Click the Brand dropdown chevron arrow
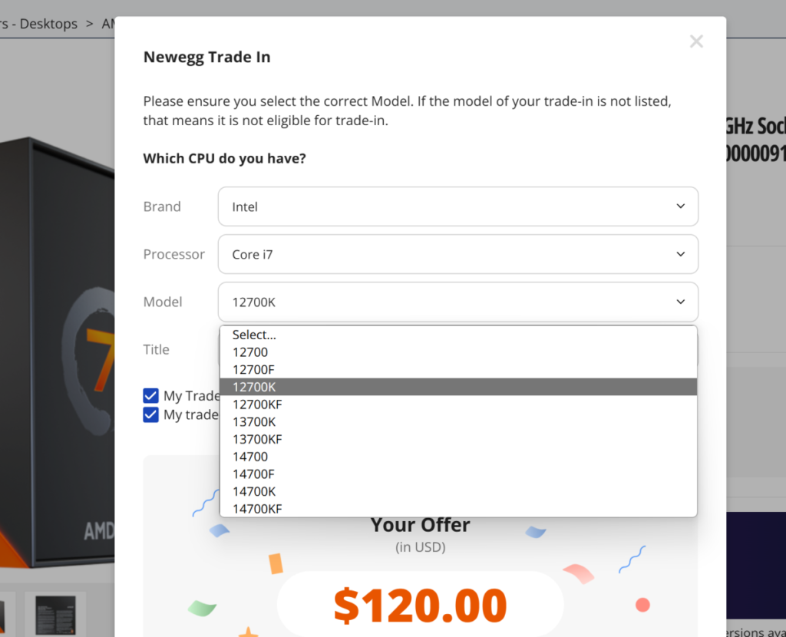 [680, 206]
